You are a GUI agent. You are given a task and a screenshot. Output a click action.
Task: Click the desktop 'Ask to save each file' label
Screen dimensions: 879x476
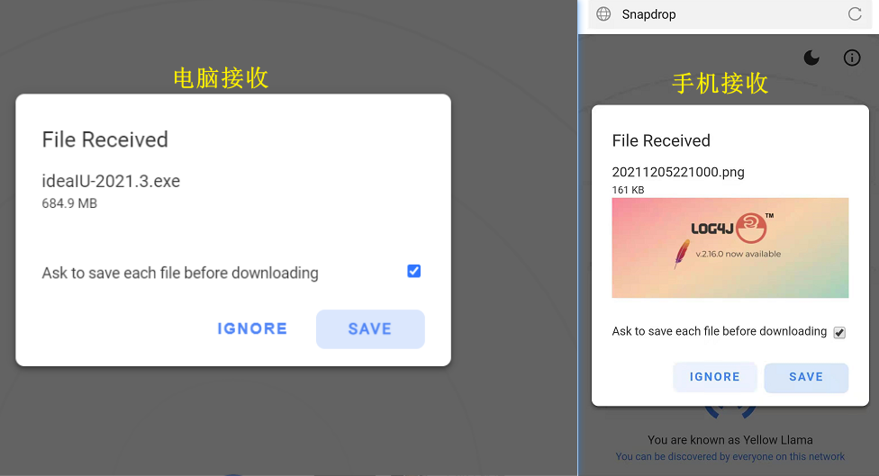pos(180,273)
